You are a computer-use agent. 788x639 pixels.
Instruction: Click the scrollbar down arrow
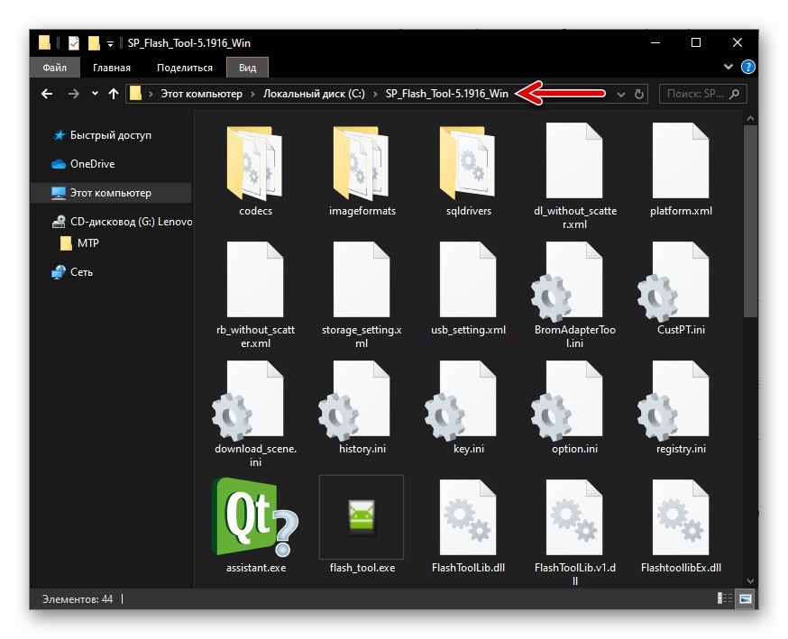tap(750, 580)
